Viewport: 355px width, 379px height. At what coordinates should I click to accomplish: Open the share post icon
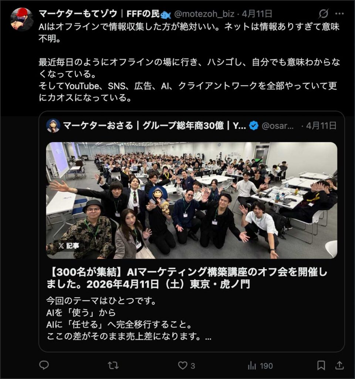point(339,365)
